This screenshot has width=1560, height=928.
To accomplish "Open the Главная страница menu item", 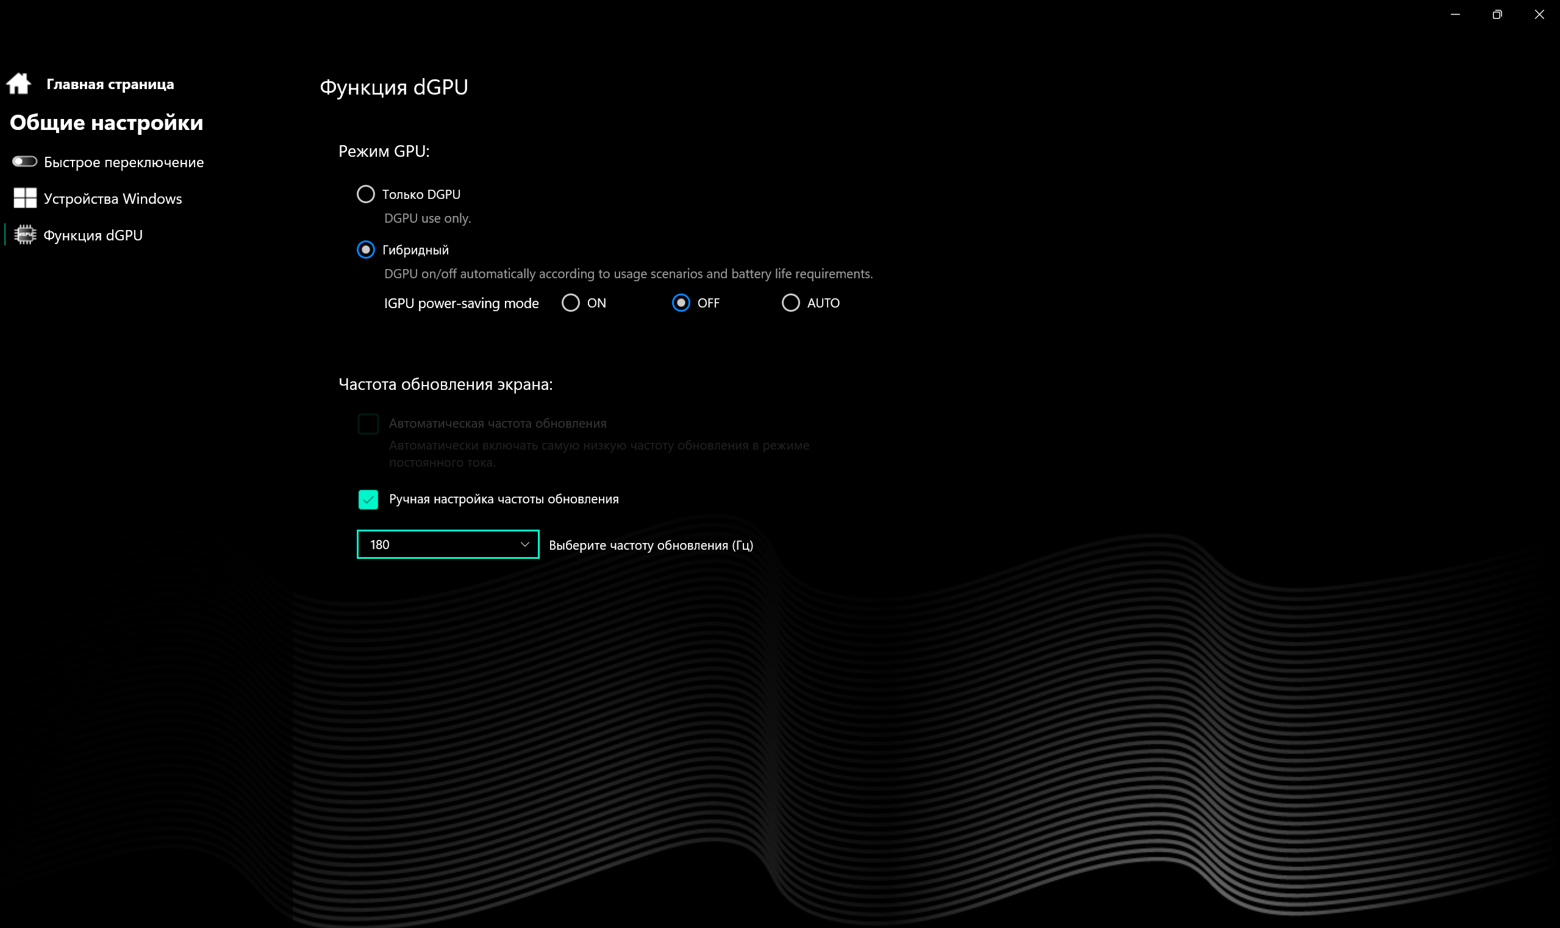I will tap(110, 84).
